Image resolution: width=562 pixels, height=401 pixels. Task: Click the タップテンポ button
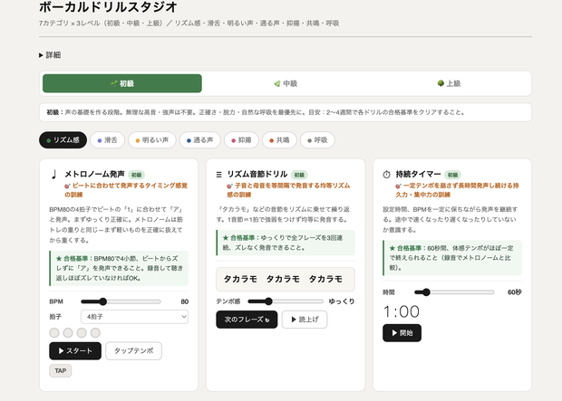(x=133, y=351)
